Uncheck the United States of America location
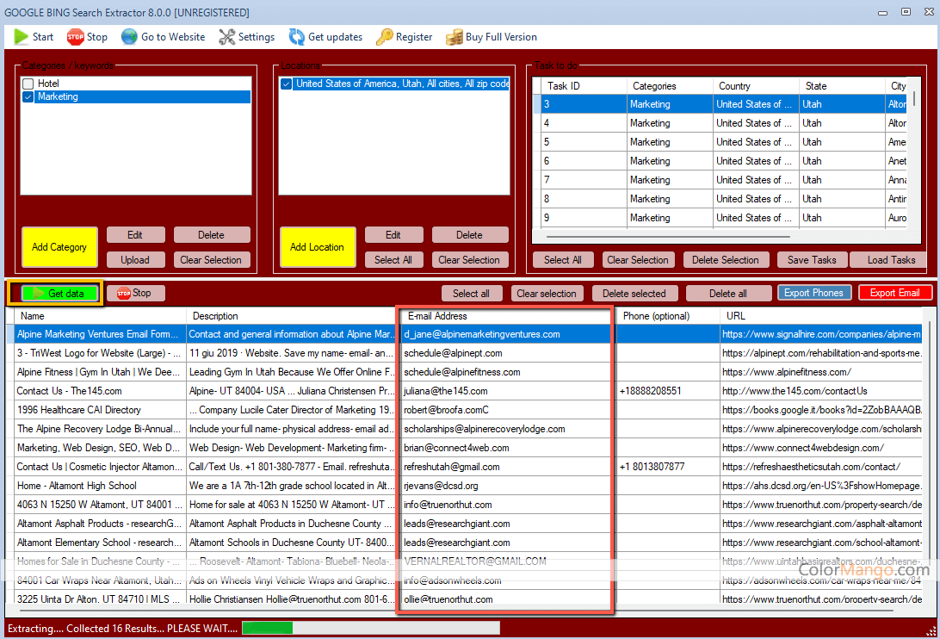This screenshot has height=639, width=940. 285,84
